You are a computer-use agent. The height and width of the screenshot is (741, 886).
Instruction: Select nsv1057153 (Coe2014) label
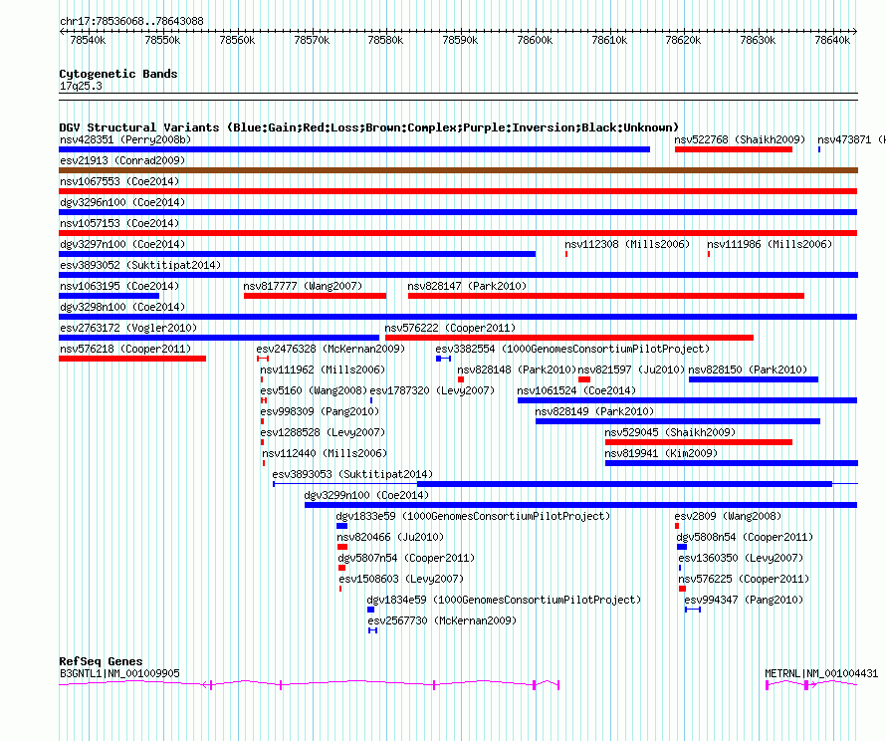pyautogui.click(x=119, y=223)
